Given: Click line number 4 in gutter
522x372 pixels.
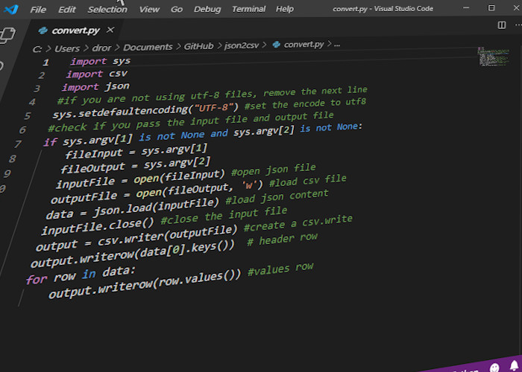Looking at the screenshot, I should 32,102.
